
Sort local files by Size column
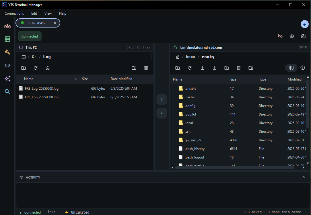point(85,79)
